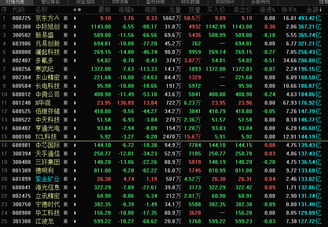
Task: Click the up-down arrow marker for 长电科技
Action: click(75, 86)
